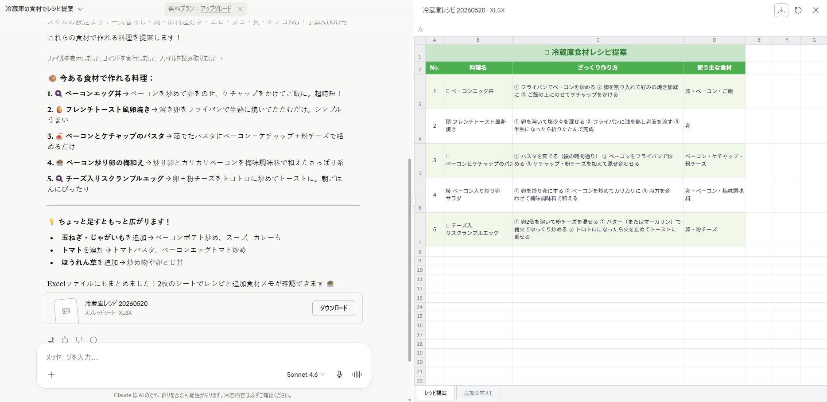Click the 使う主な食材 header cell
Image resolution: width=827 pixels, height=402 pixels.
point(714,68)
